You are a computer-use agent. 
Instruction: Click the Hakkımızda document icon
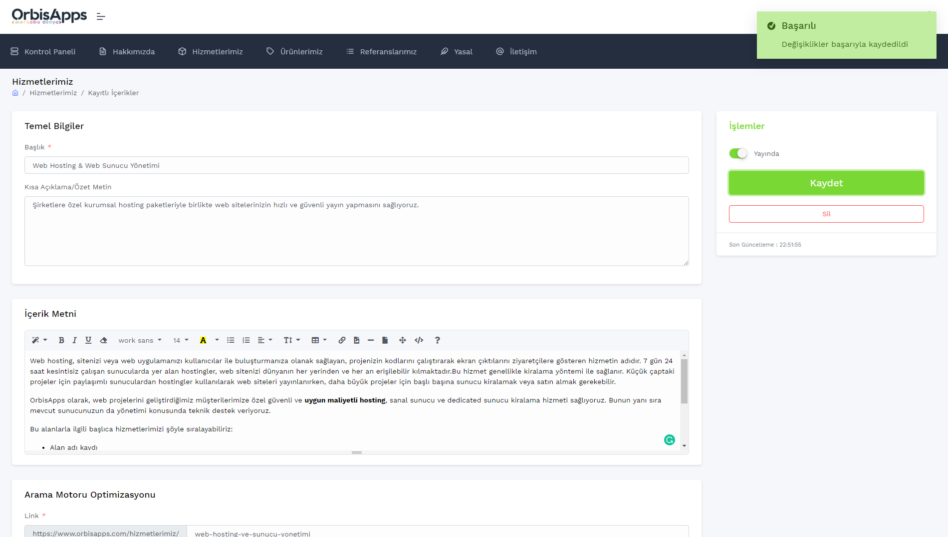click(x=103, y=51)
